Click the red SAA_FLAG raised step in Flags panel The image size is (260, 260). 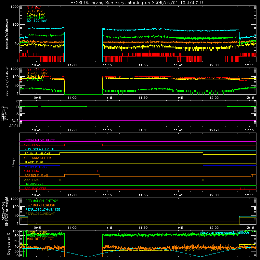82,170
